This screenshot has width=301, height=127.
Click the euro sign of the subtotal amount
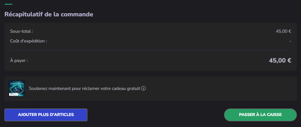tap(290, 31)
